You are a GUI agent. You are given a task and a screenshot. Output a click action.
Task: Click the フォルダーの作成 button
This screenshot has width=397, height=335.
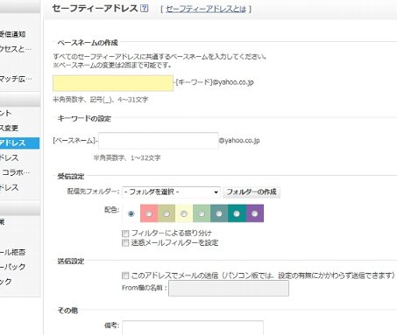pos(252,192)
